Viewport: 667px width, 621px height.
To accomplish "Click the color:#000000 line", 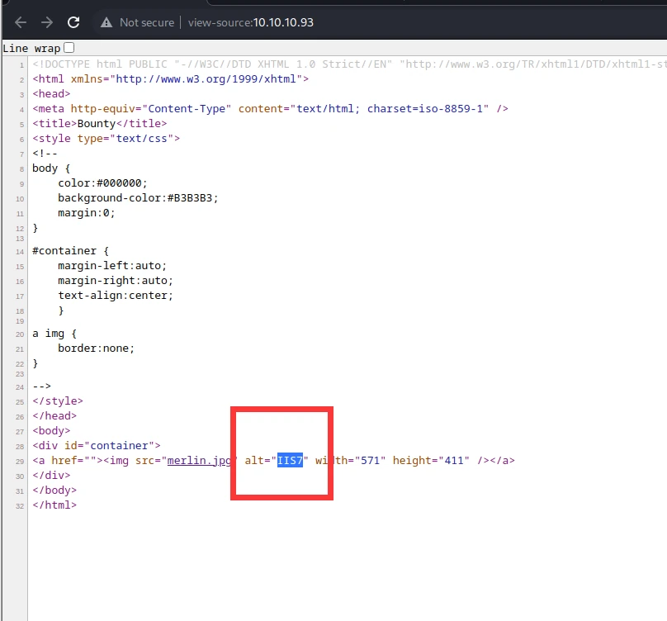I will (102, 183).
